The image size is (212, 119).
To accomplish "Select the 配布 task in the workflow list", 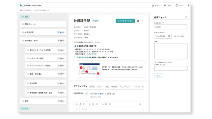I will [43, 101].
